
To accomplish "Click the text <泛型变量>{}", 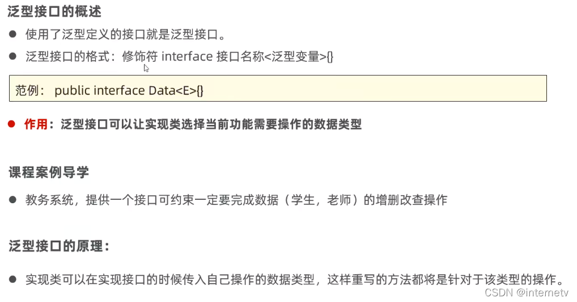I will click(299, 56).
